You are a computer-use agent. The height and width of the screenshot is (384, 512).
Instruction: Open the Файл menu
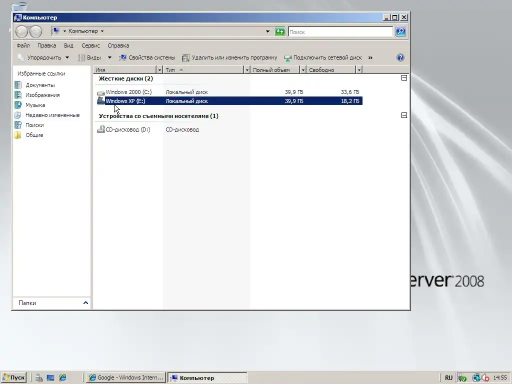pos(23,45)
